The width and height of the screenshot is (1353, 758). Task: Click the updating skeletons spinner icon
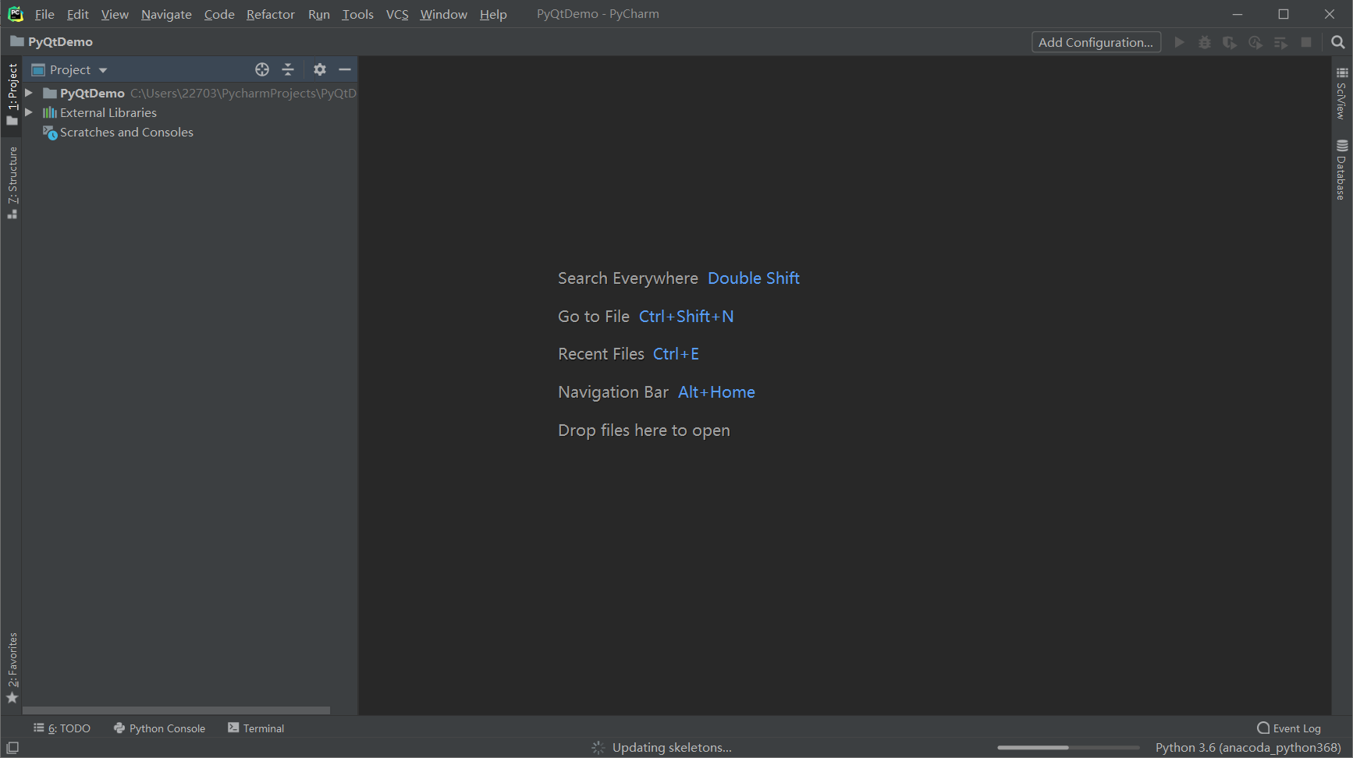(598, 748)
